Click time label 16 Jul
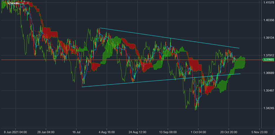The image size is (275, 135). pyautogui.click(x=76, y=132)
